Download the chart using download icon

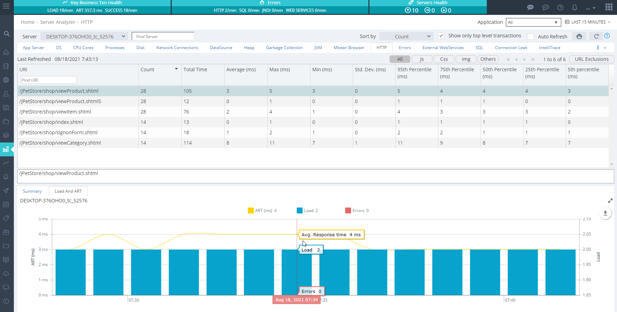click(605, 213)
